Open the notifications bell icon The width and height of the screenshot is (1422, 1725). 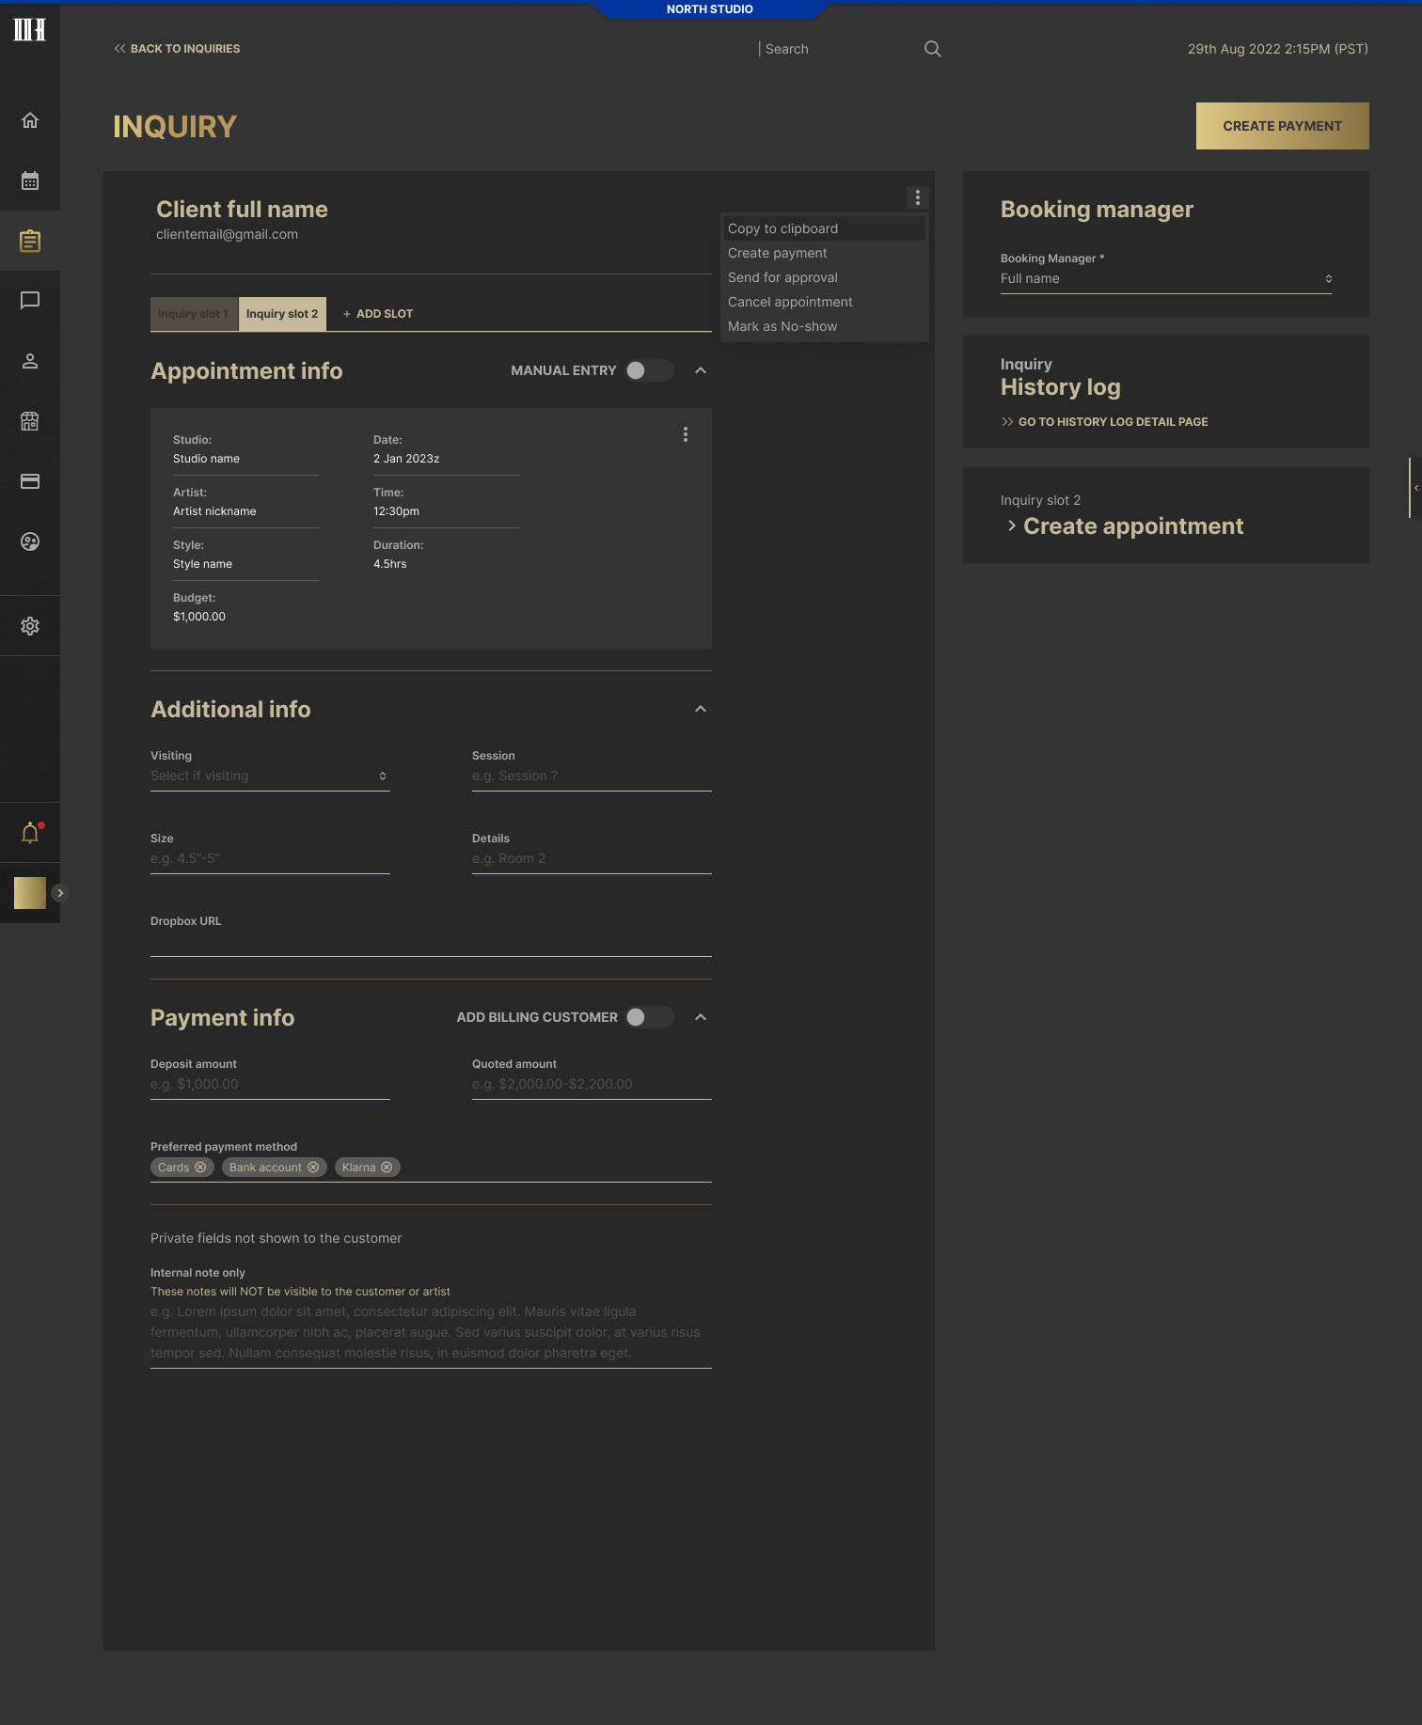point(30,833)
